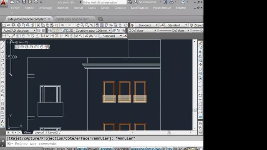Select the Linear dimension tool

4,36
